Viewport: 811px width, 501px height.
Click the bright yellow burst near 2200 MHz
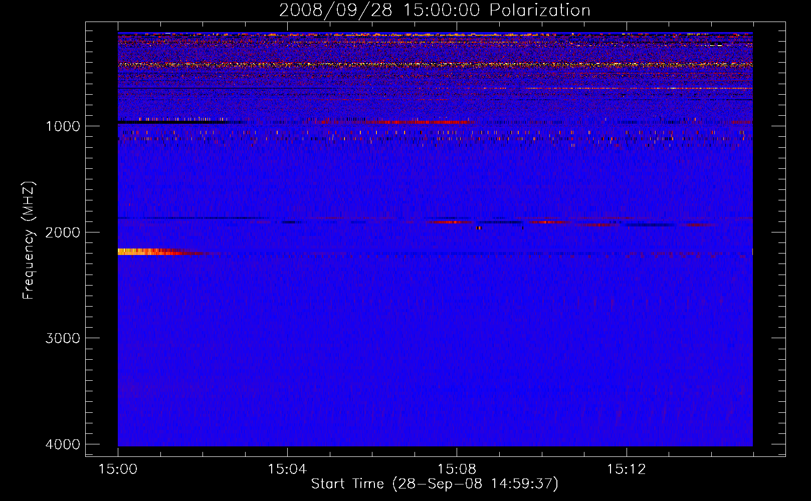[150, 252]
